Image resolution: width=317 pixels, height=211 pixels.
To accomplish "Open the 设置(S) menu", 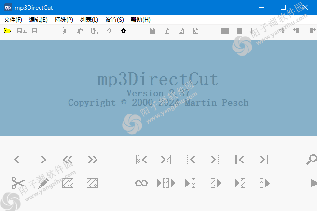I will [114, 20].
